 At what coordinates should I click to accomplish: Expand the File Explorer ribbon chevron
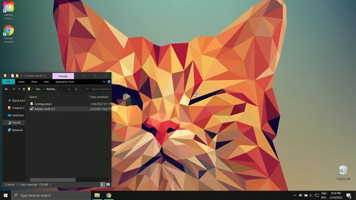coord(104,82)
